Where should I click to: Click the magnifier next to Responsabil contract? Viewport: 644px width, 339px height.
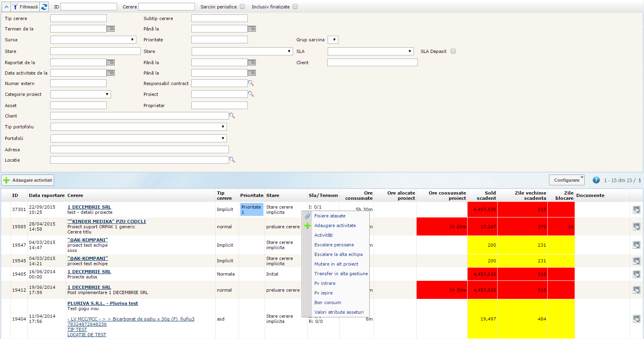click(251, 83)
